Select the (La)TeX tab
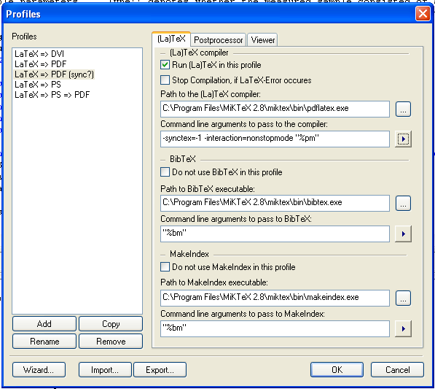The height and width of the screenshot is (389, 435). point(171,39)
